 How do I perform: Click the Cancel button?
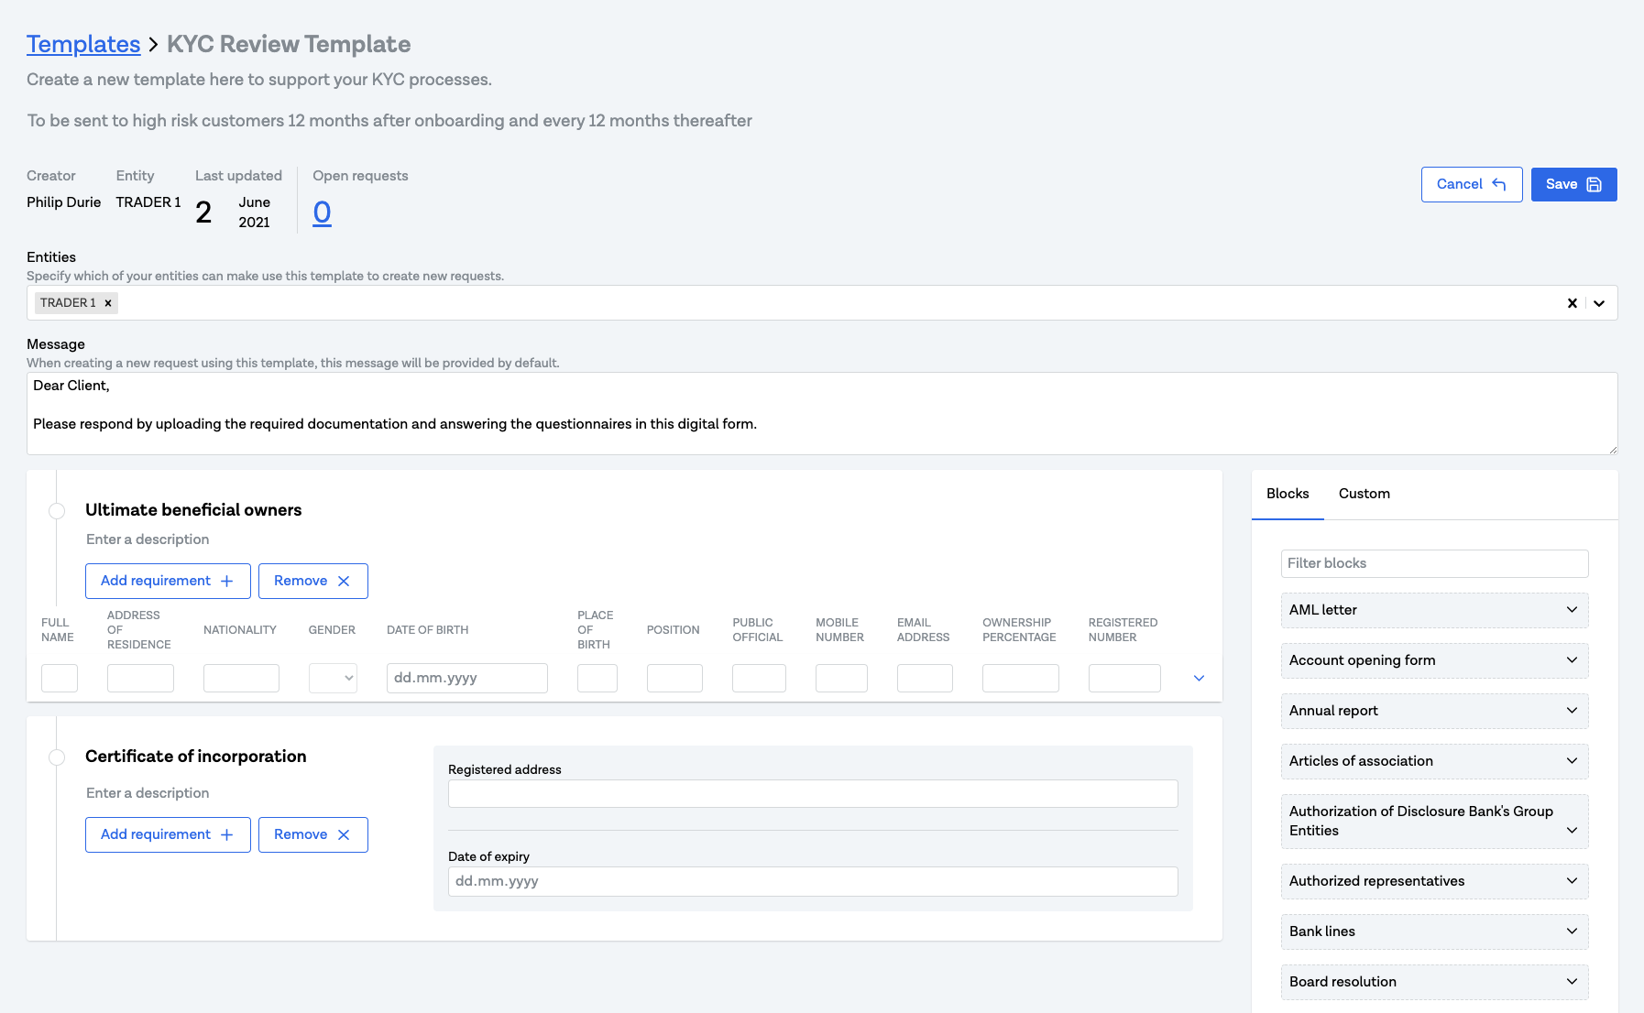coord(1471,184)
